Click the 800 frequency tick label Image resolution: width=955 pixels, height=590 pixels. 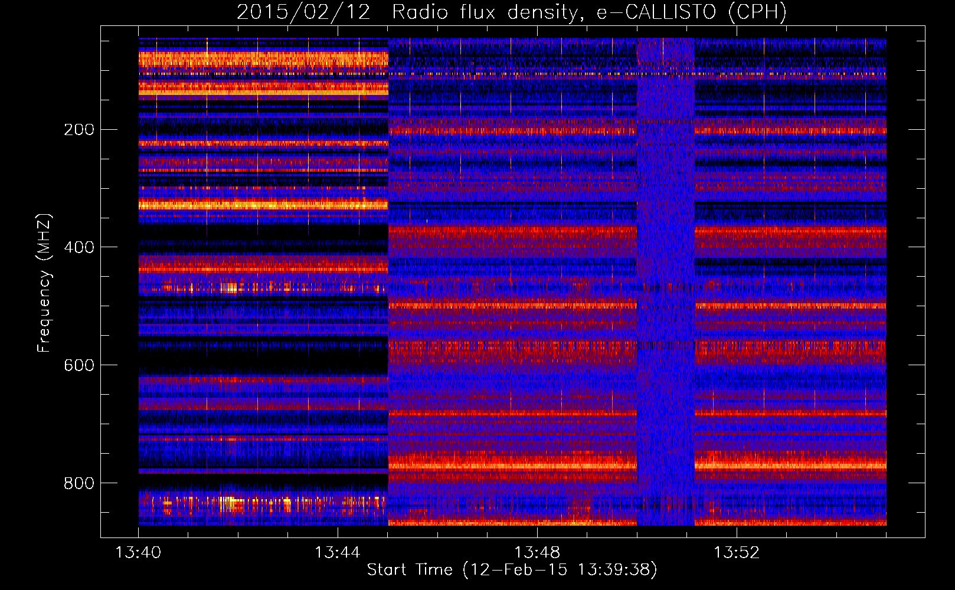79,483
